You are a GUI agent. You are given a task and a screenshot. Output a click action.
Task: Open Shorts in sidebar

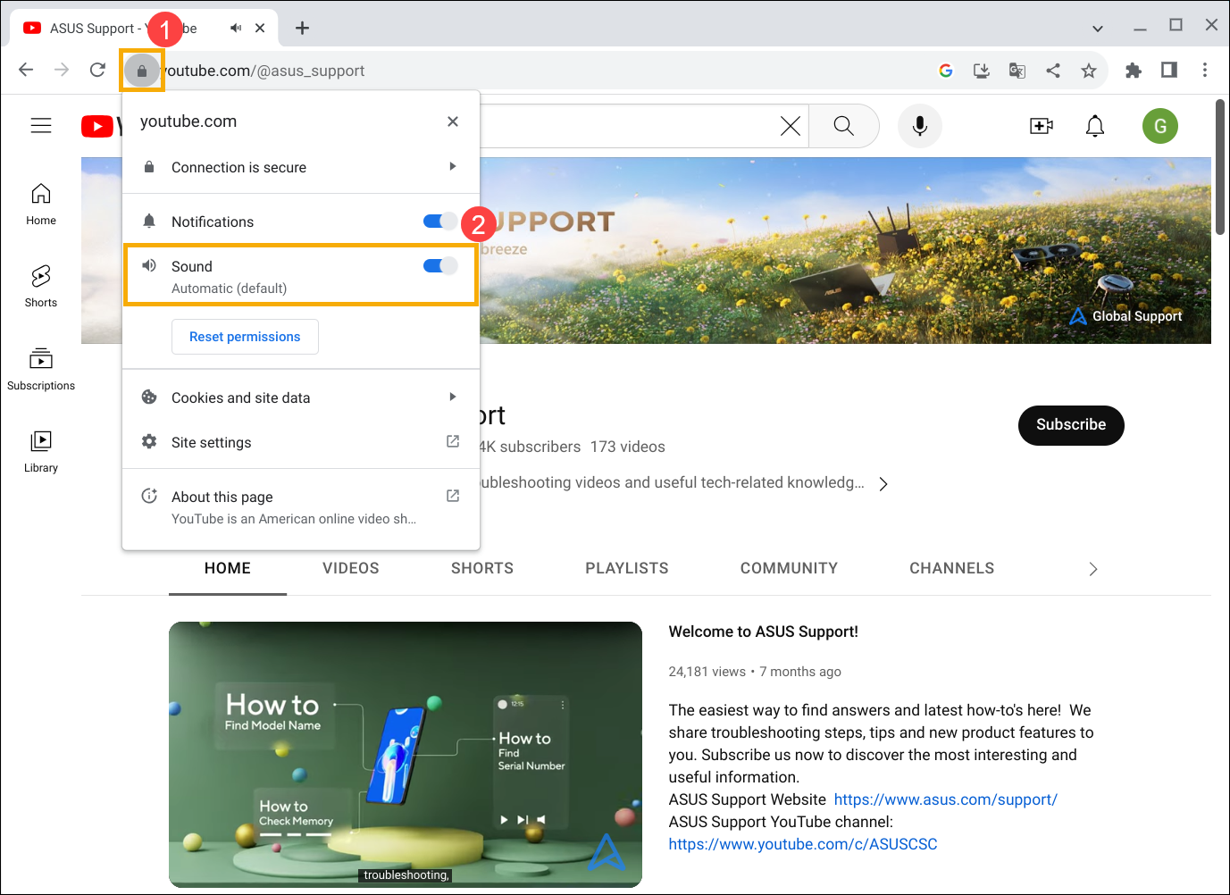[x=41, y=287]
